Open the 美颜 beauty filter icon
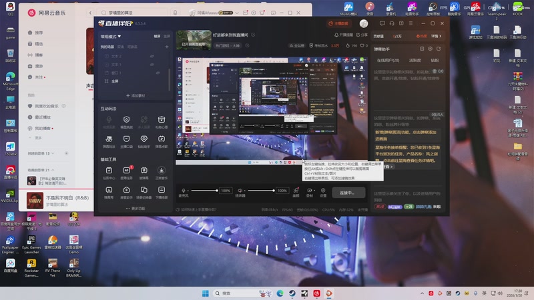Screen dimensions: 534x300 coord(296,192)
